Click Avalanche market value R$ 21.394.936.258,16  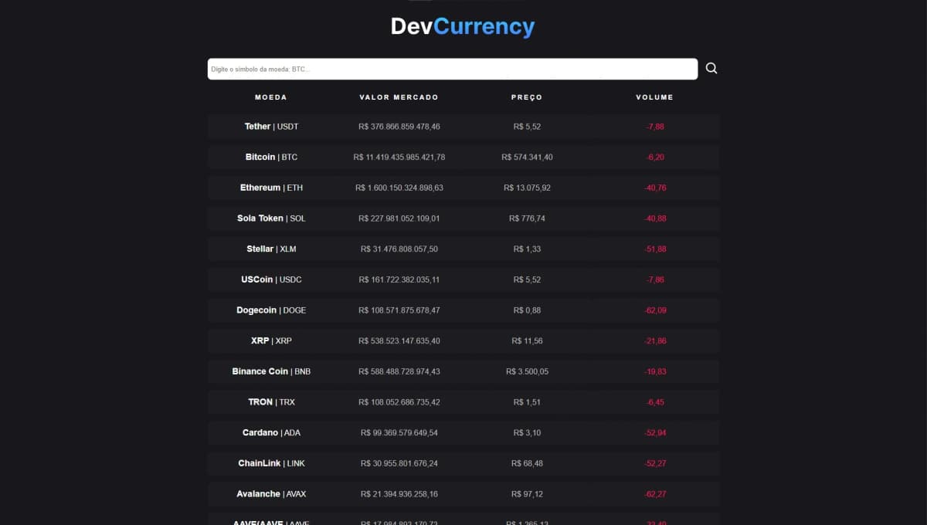[x=399, y=494]
